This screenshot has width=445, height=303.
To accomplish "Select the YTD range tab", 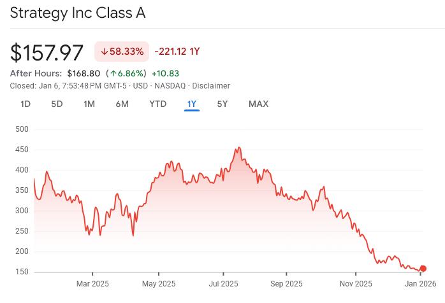I will pos(157,104).
